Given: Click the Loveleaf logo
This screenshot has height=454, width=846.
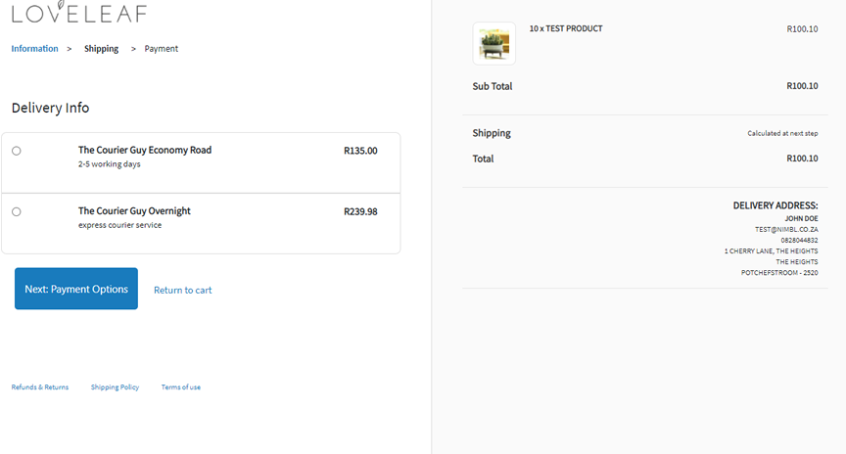Looking at the screenshot, I should pyautogui.click(x=78, y=12).
